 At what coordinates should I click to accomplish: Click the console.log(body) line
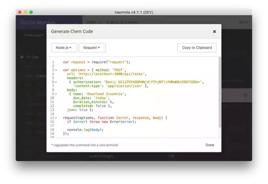[85, 130]
